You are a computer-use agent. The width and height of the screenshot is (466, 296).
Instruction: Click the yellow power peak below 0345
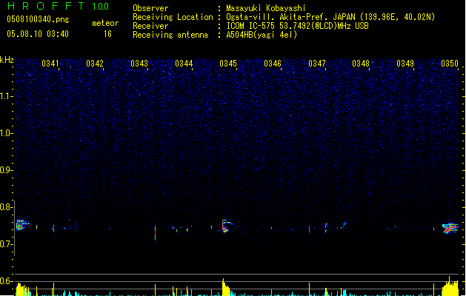coord(225,287)
